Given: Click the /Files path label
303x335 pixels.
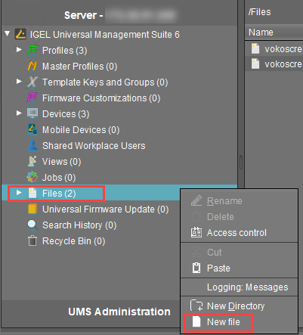Looking at the screenshot, I should coord(259,12).
